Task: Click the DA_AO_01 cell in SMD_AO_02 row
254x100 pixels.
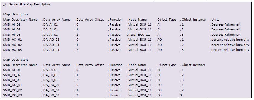Action: click(51, 45)
